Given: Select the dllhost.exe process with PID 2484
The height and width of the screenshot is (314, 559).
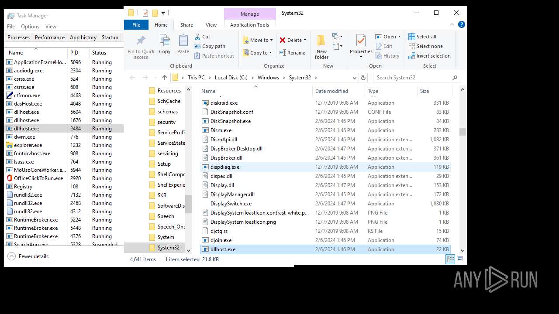Looking at the screenshot, I should tap(64, 129).
